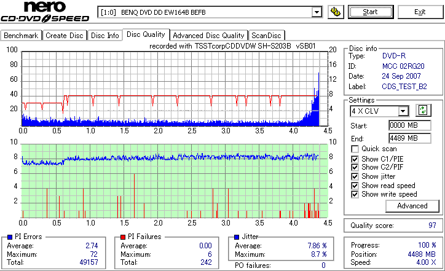Click Jitter maximum 8.7 %
445x271 pixels.
pos(319,254)
